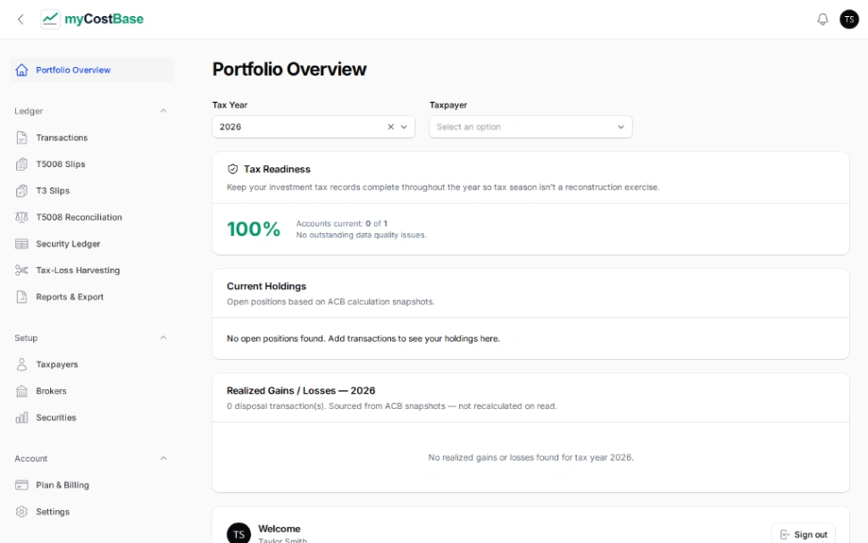Click the Transactions document icon
This screenshot has width=868, height=543.
[x=21, y=138]
